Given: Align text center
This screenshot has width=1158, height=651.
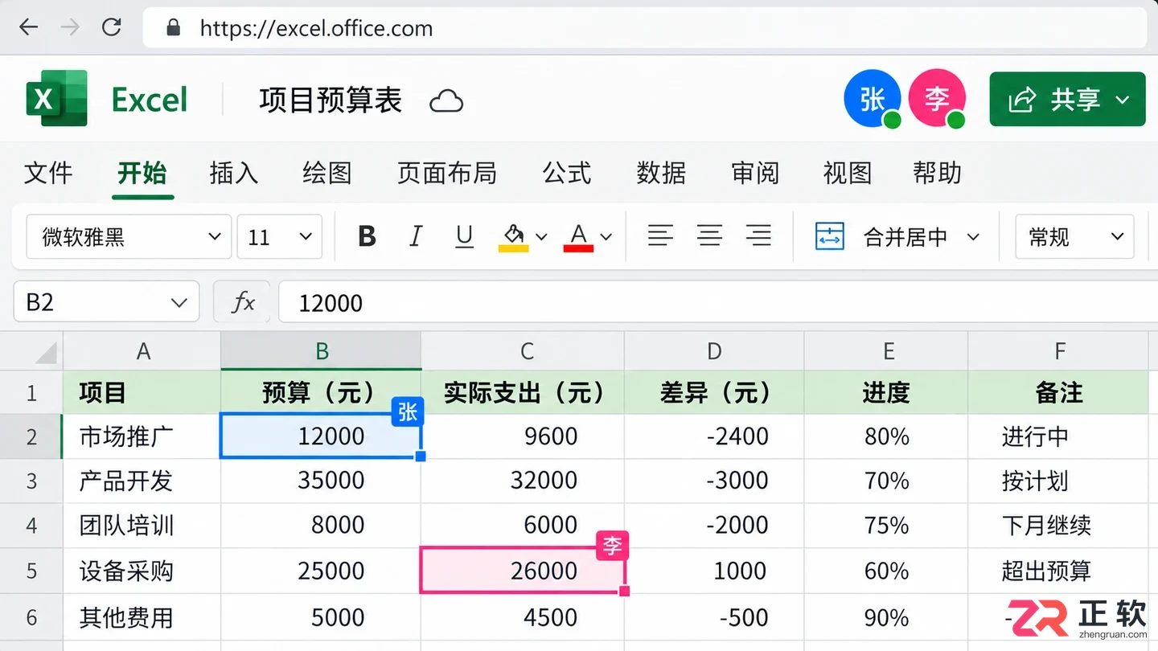Looking at the screenshot, I should pos(709,235).
